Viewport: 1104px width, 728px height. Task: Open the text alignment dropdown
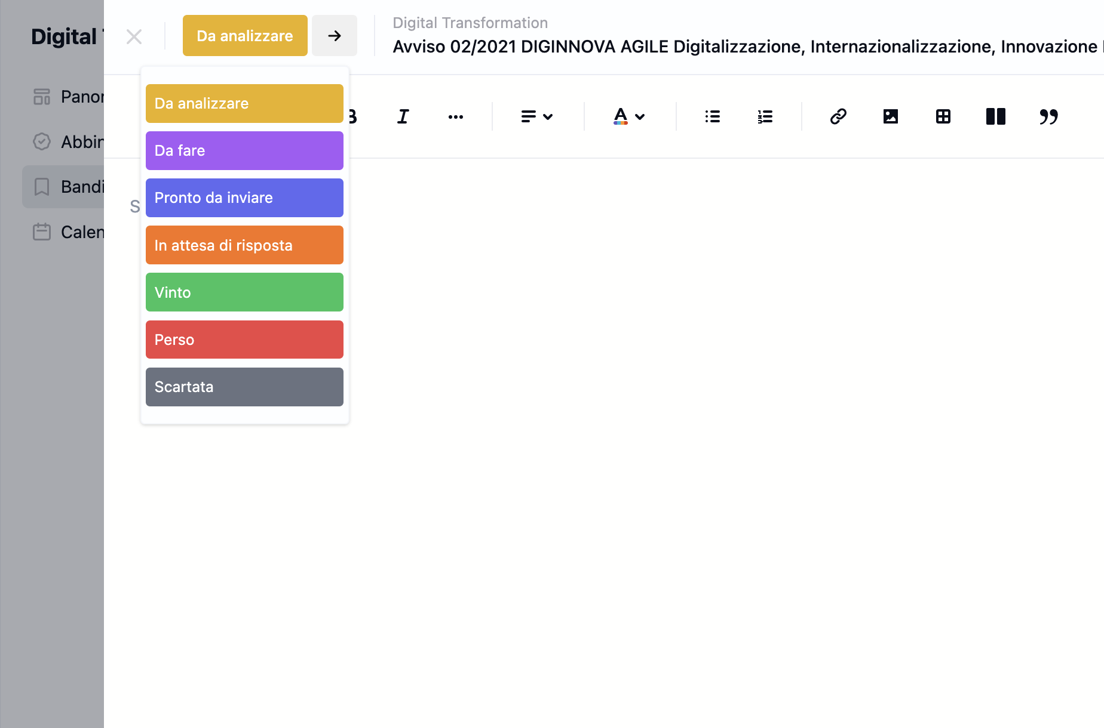(x=537, y=116)
